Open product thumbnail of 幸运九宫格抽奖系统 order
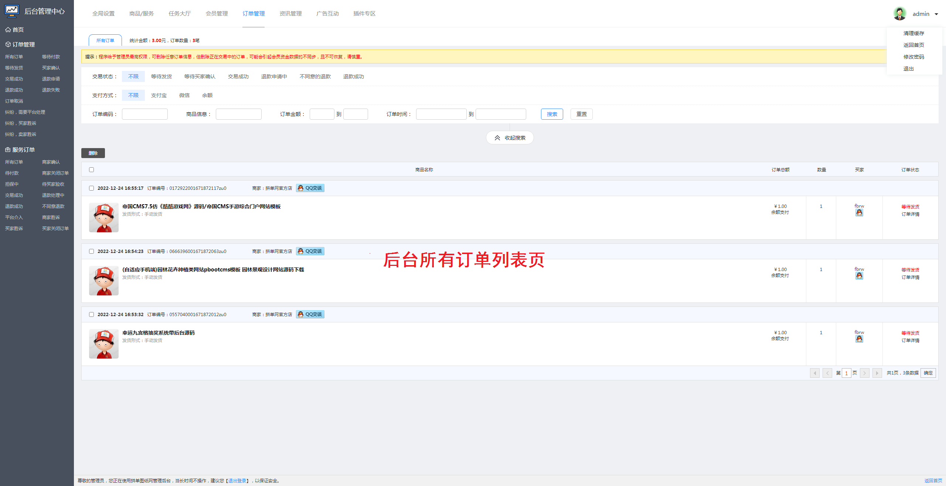Screen dimensions: 946x486 pos(104,344)
